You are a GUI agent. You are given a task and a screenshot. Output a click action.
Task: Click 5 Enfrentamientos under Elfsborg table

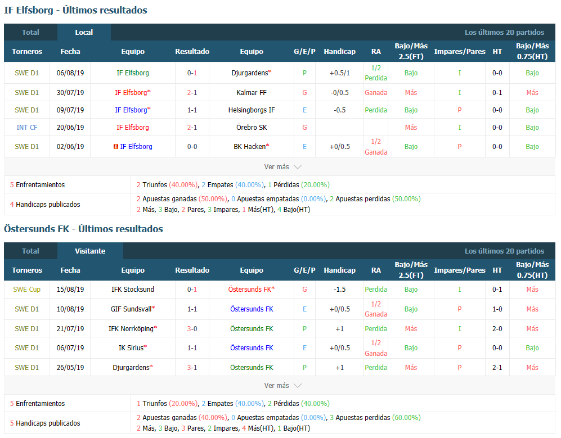point(37,185)
